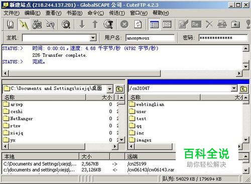Expand the local path dropdown arrow
251x184 pixels.
coord(109,88)
